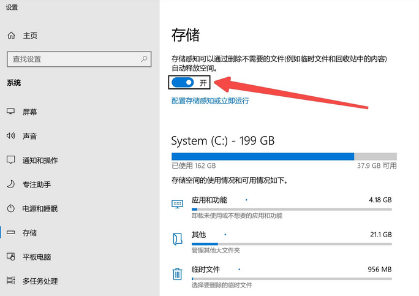This screenshot has width=419, height=296.
Task: Click the Notifications and actions icon
Action: click(11, 160)
